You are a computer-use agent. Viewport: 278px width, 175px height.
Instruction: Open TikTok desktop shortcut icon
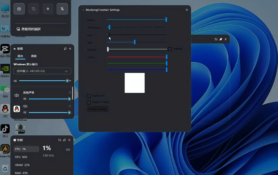[5, 128]
